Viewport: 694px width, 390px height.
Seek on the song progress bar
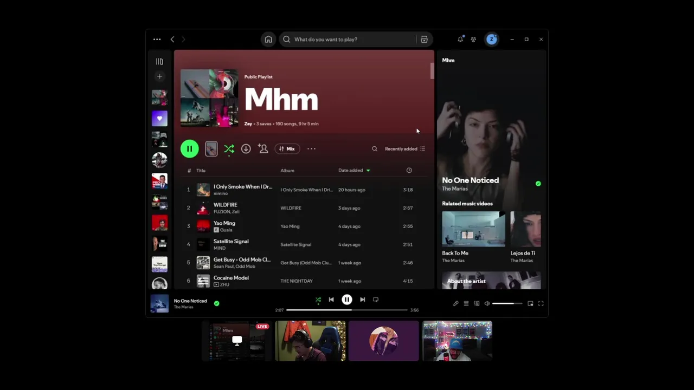click(347, 310)
